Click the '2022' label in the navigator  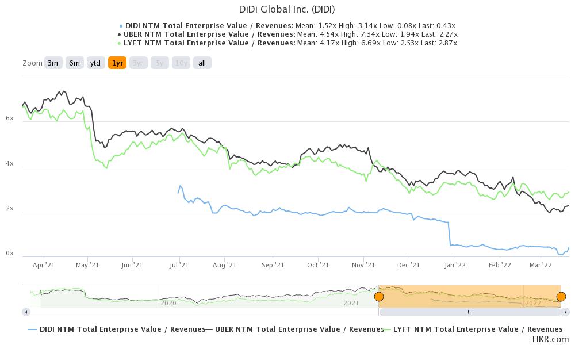[x=533, y=303]
